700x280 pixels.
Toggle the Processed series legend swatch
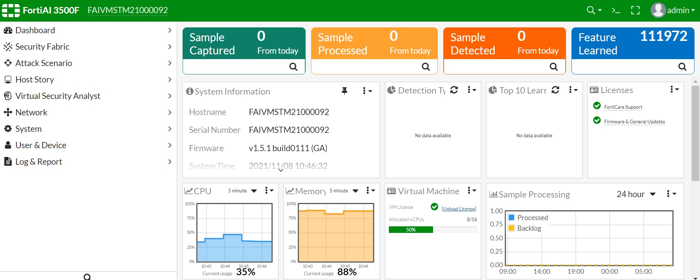pyautogui.click(x=512, y=218)
